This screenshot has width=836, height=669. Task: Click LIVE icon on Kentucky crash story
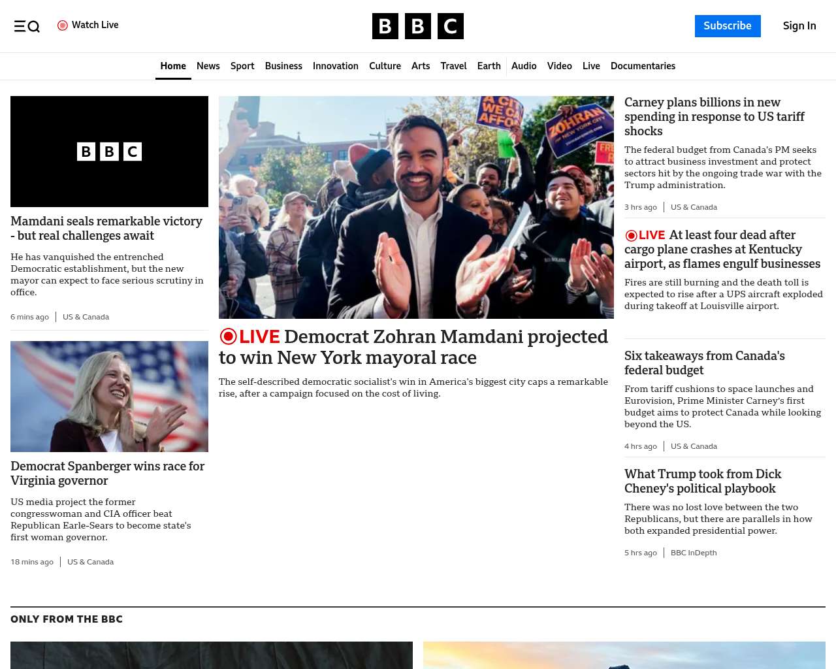(631, 235)
